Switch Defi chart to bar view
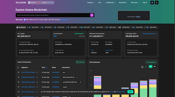Viewport: 175px width, 97px height. (145, 67)
